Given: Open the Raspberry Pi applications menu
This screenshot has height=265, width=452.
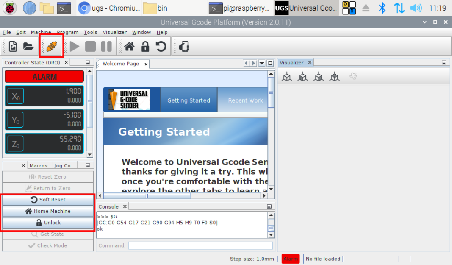Looking at the screenshot, I should click(9, 8).
